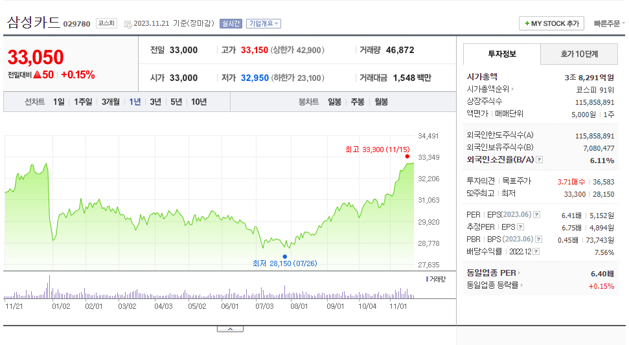Select the 1년 line chart period
The image size is (629, 345).
click(x=135, y=102)
